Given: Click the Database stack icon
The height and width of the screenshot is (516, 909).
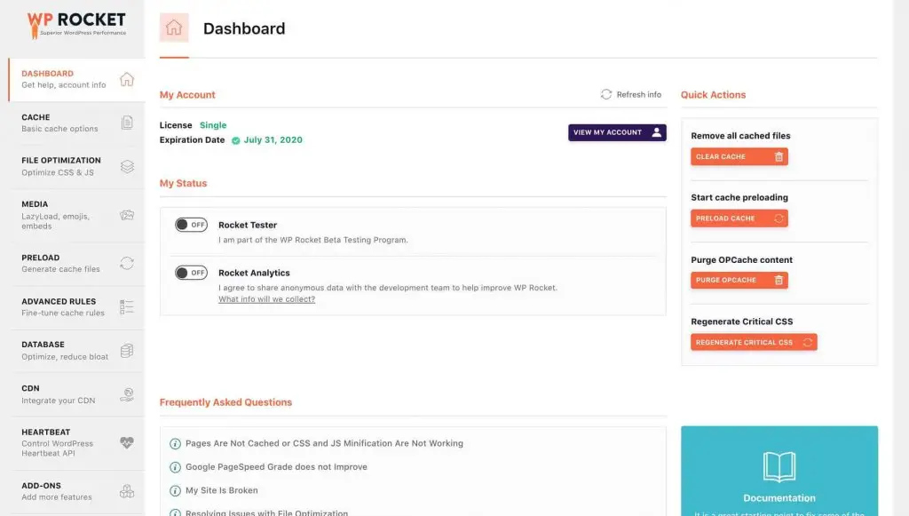Looking at the screenshot, I should click(x=127, y=349).
